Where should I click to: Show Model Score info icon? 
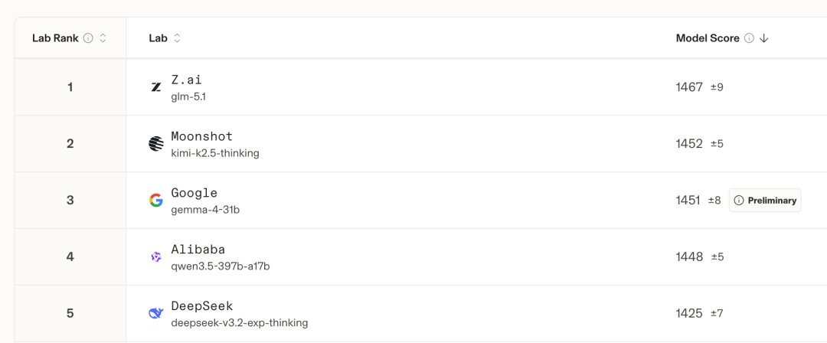coord(749,38)
